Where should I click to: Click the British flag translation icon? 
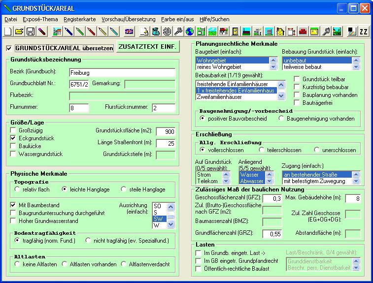pos(129,32)
